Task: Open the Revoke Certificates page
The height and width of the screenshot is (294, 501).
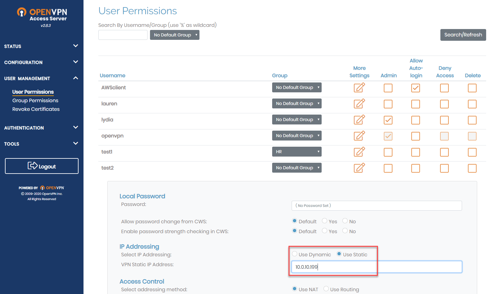Action: click(36, 109)
